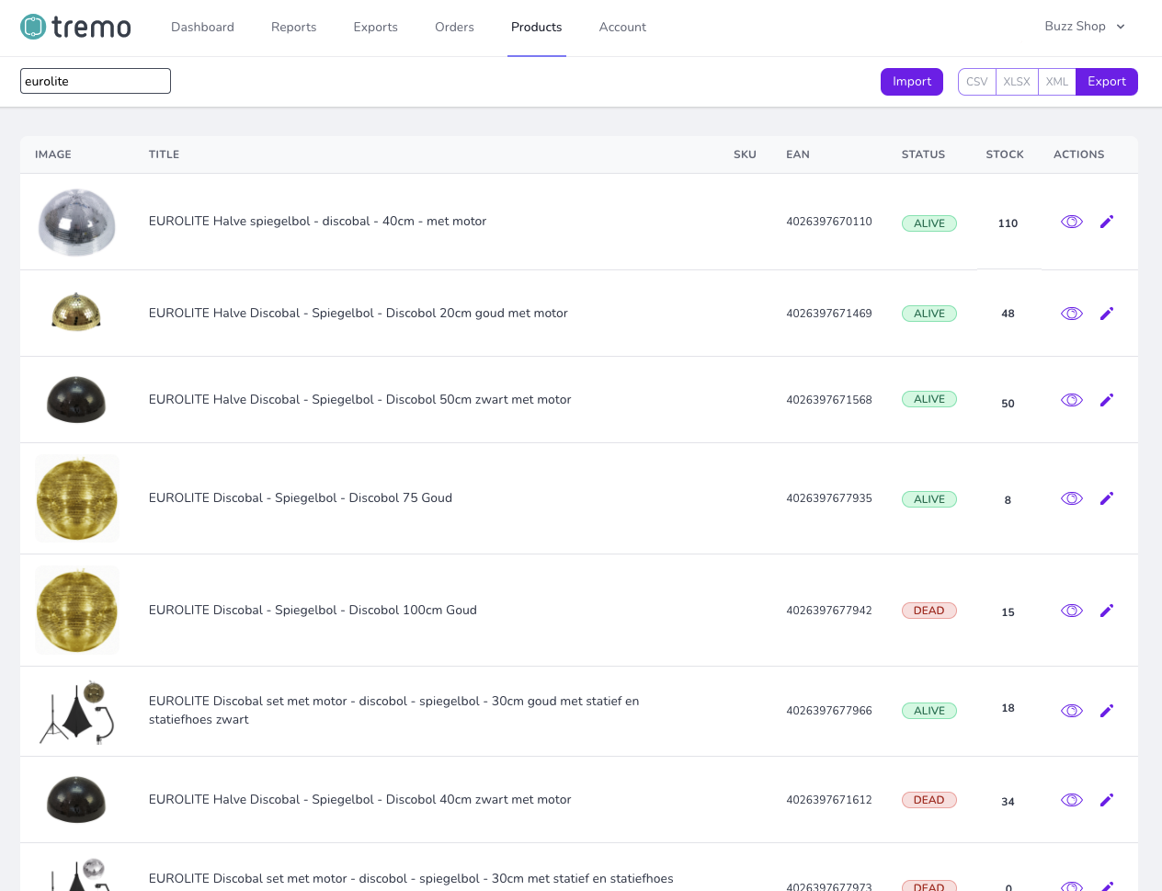Select CSV export format
The height and width of the screenshot is (891, 1162).
(977, 82)
